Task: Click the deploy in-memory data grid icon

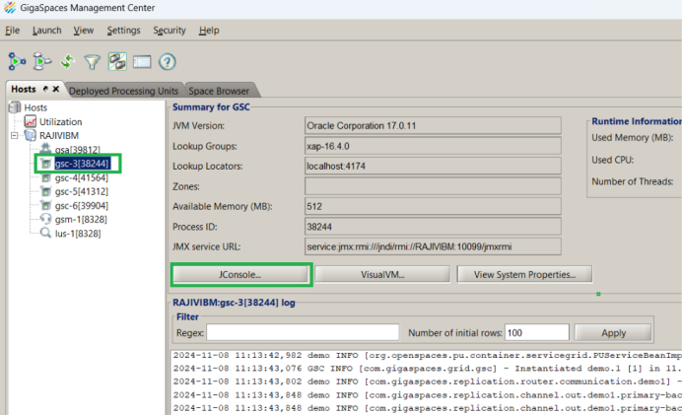Action: (42, 62)
